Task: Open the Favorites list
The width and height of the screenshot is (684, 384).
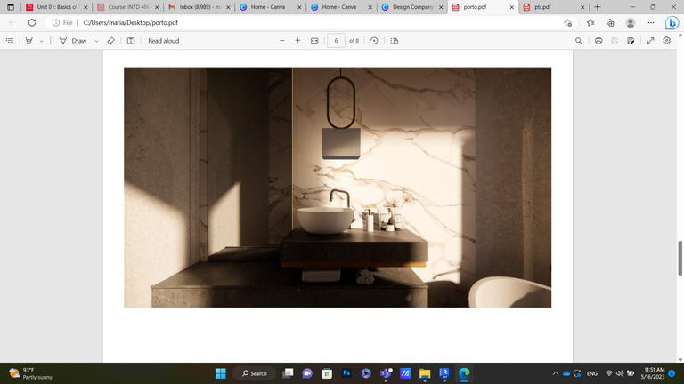Action: 590,23
